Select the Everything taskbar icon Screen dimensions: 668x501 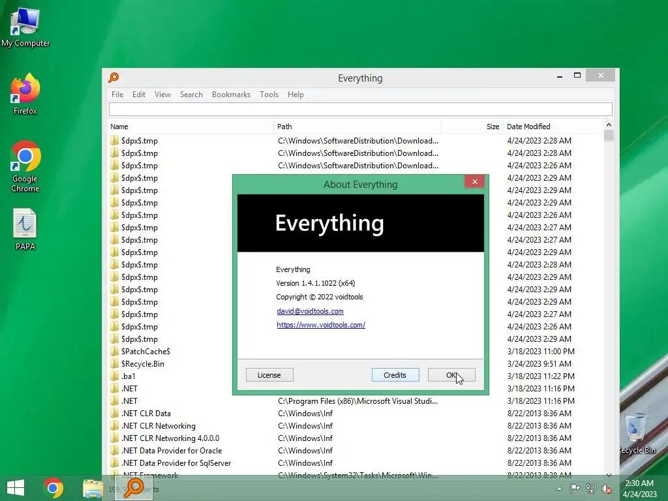[133, 488]
